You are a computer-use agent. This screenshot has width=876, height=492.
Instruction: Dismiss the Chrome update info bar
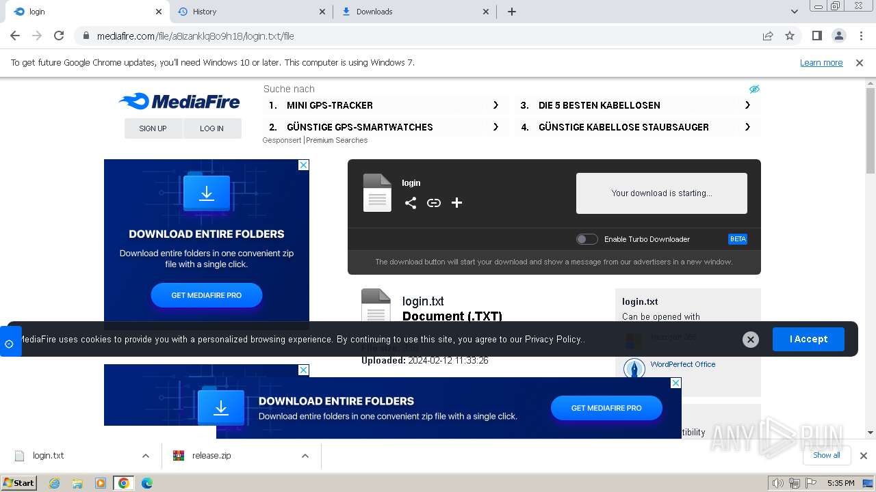860,63
